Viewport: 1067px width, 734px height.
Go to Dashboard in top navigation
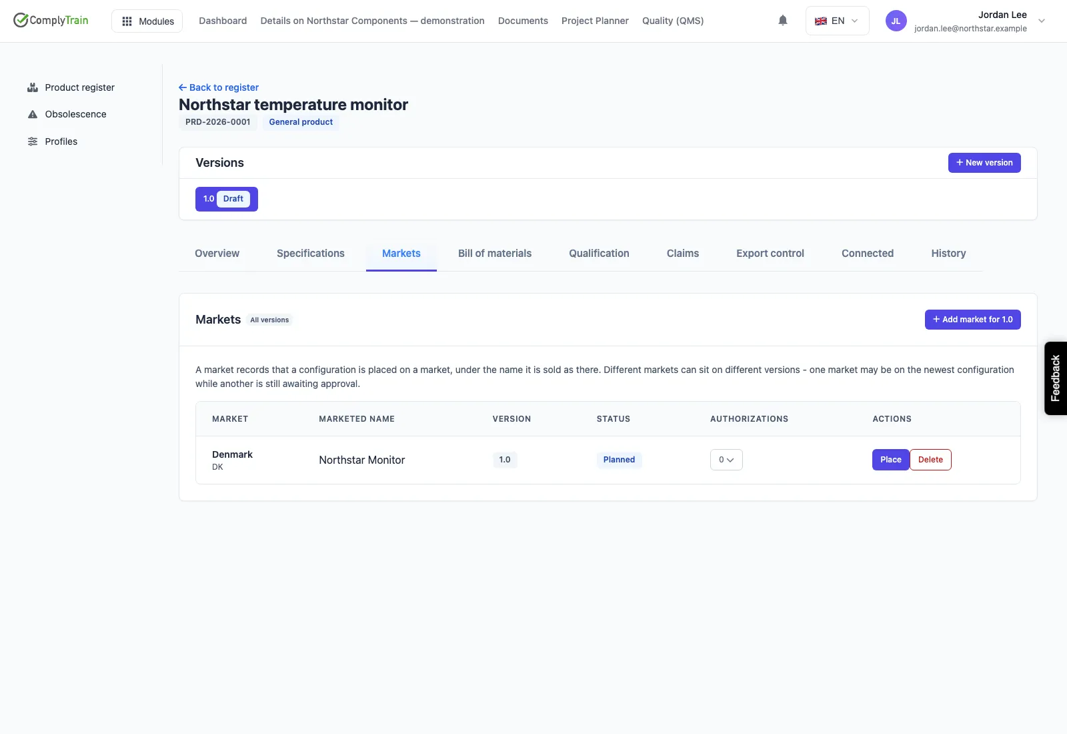(223, 21)
